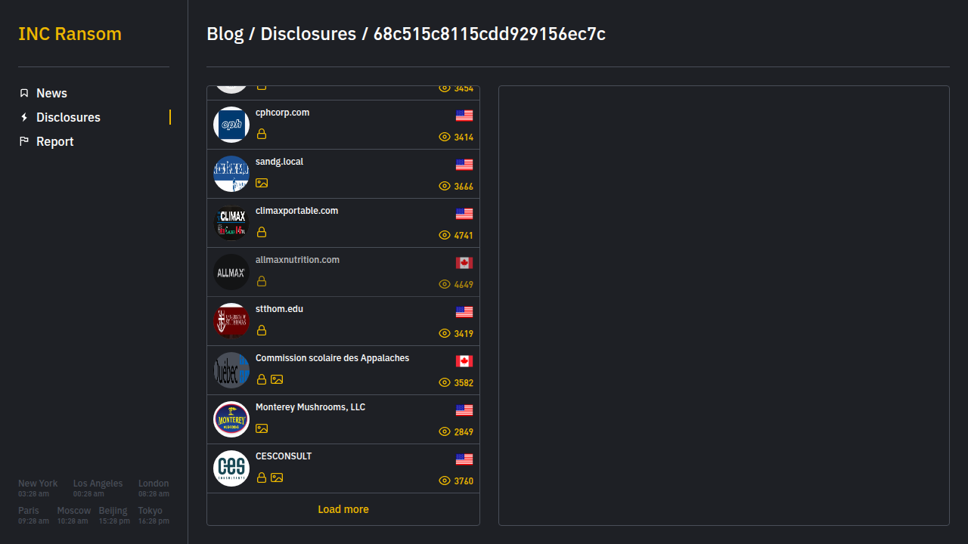Open Monterey Mushrooms, LLC entry
This screenshot has width=968, height=544.
pos(343,419)
